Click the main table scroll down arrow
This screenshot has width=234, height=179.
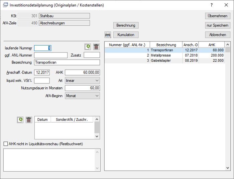228,168
